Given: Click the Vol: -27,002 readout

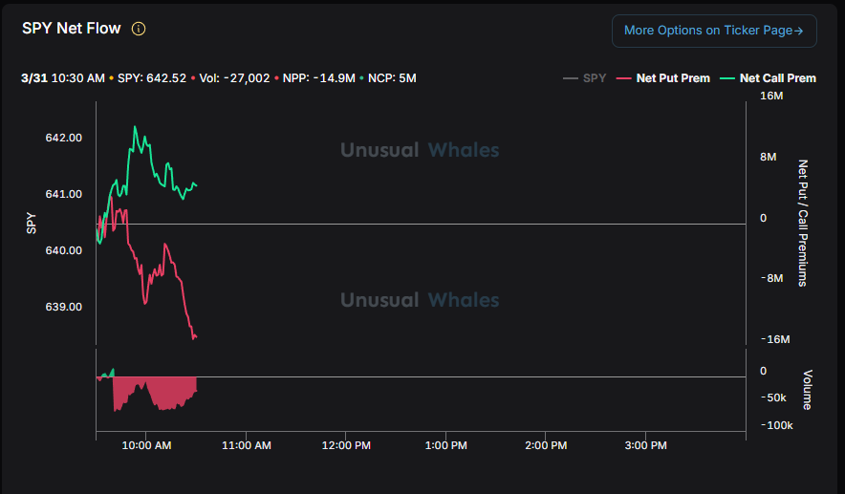Looking at the screenshot, I should click(234, 78).
